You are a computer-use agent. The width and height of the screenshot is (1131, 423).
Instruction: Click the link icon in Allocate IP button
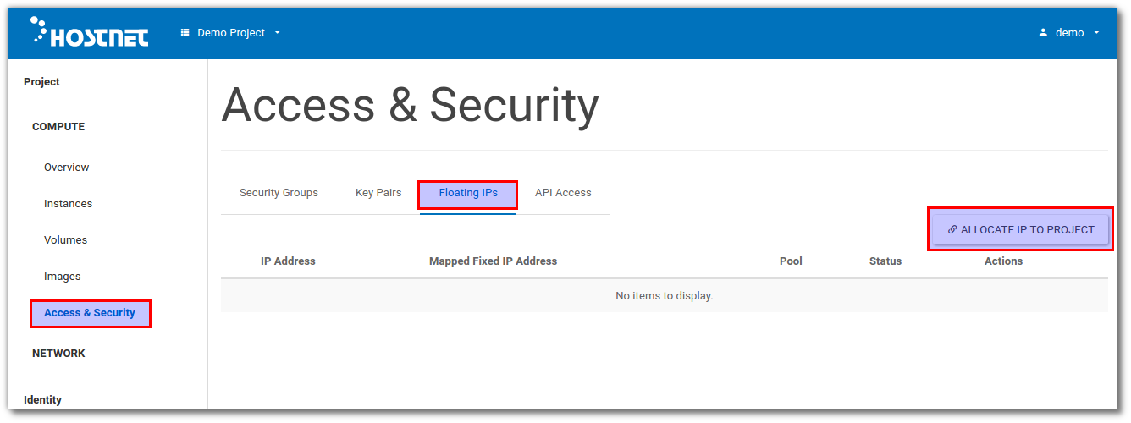(x=952, y=229)
